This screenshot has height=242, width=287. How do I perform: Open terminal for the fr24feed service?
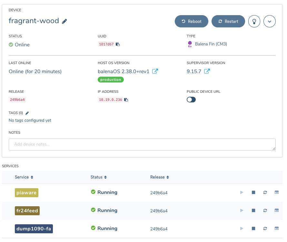click(x=277, y=210)
